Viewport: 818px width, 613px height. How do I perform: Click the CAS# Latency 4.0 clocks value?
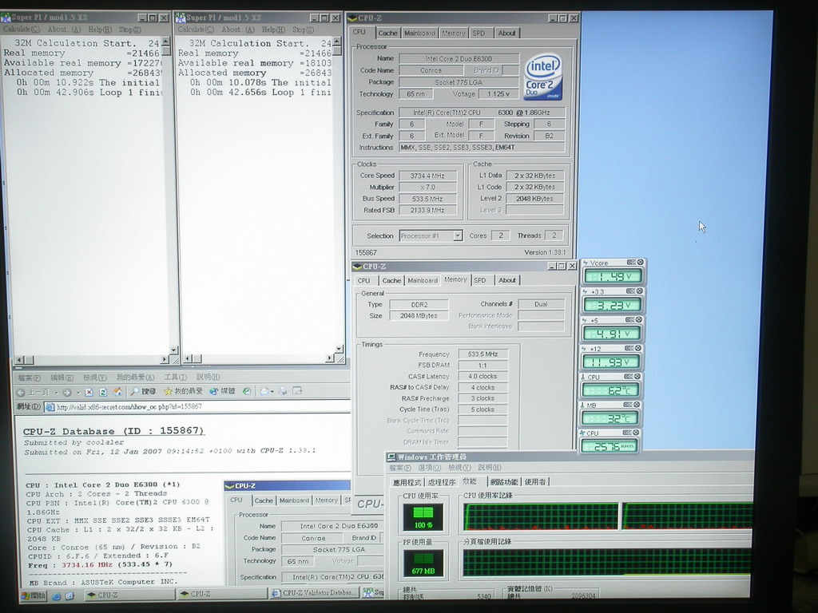pos(482,377)
